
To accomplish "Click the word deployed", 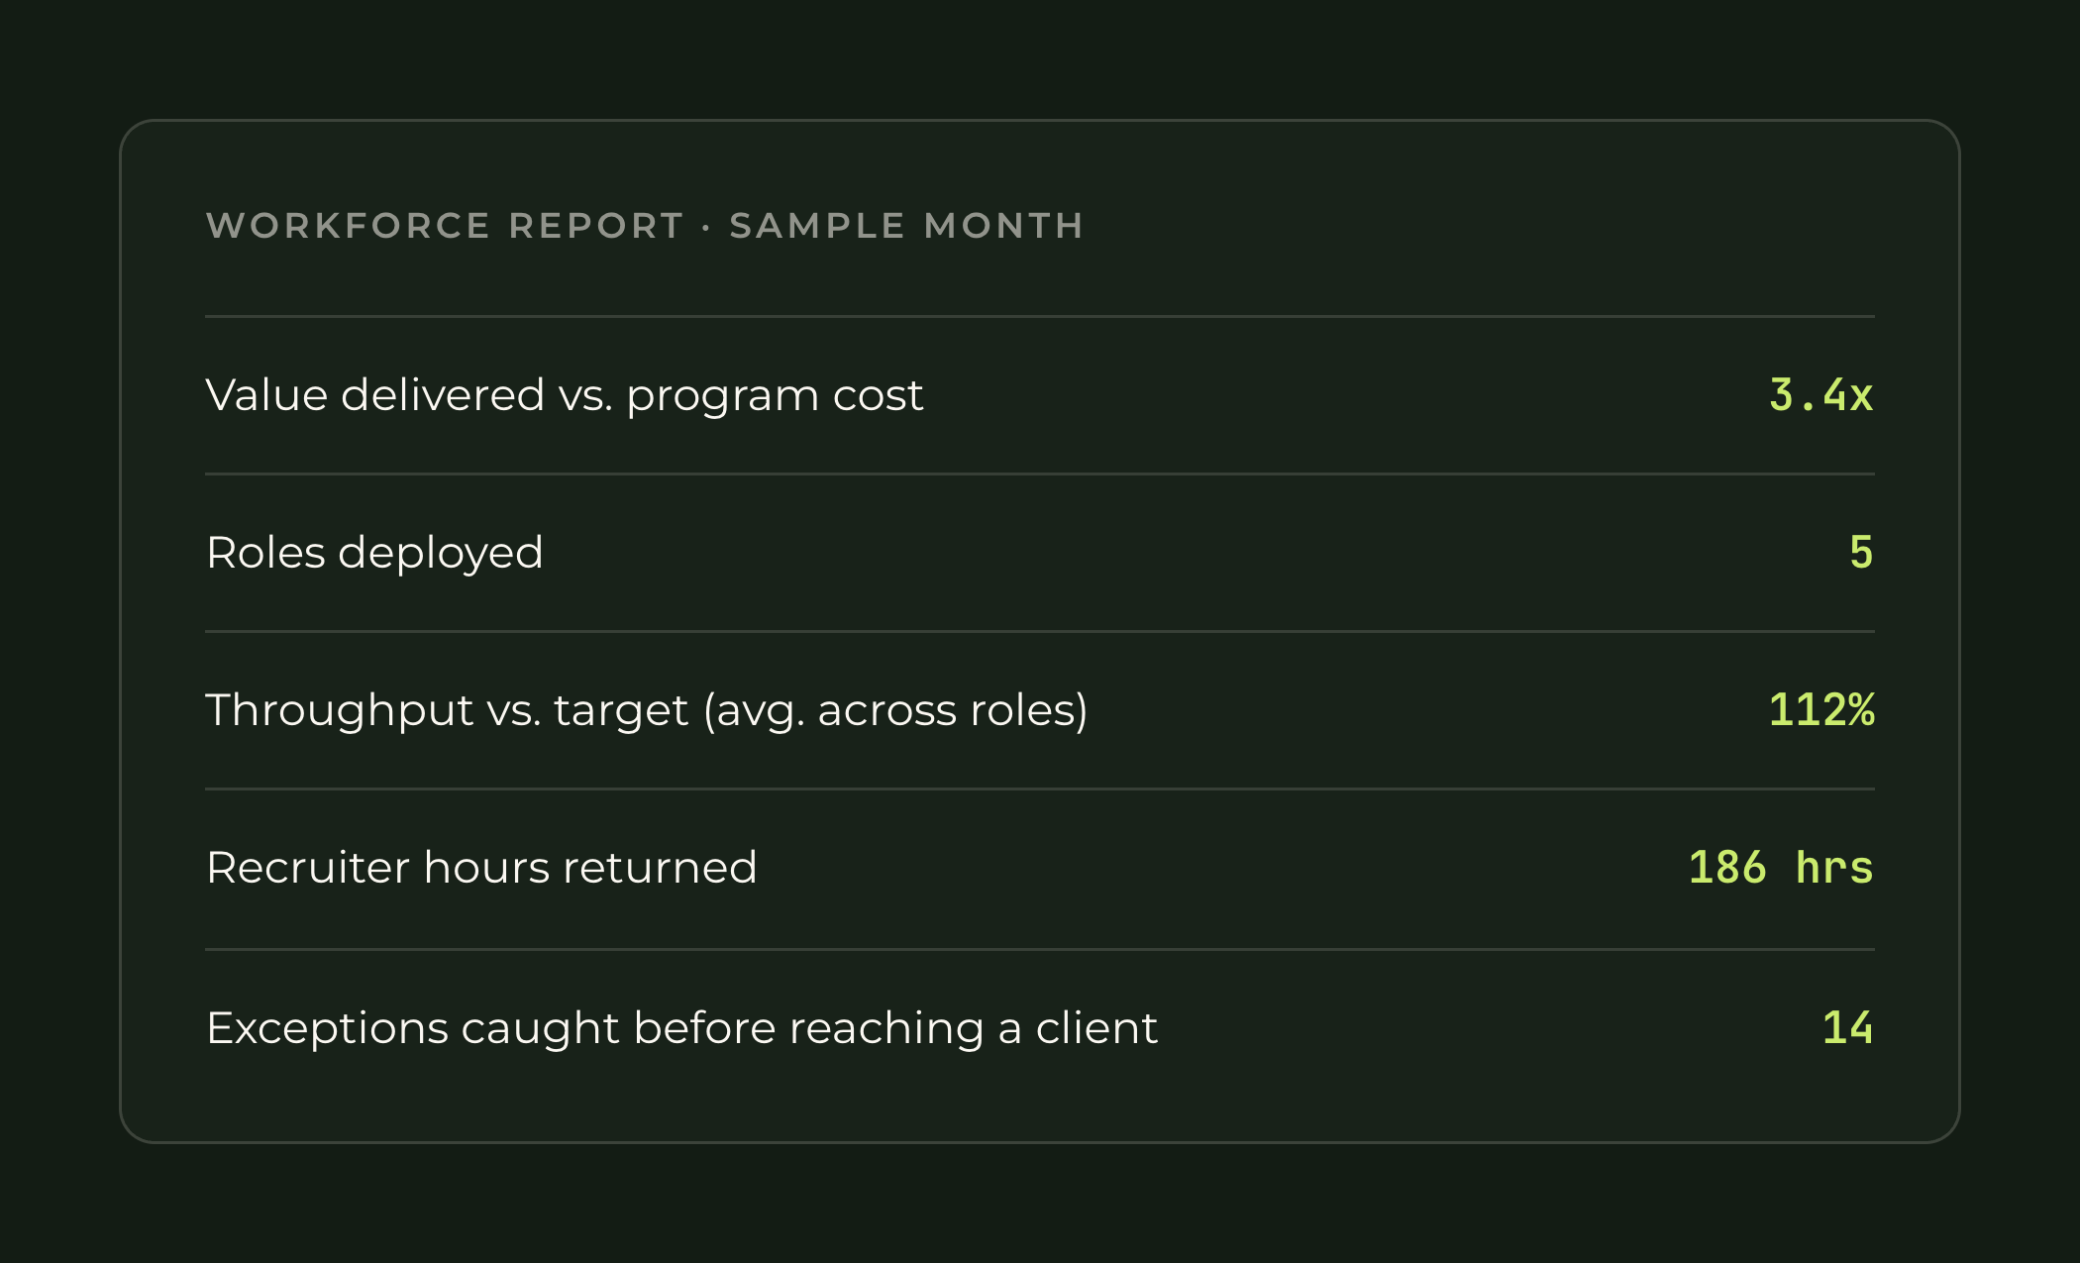I will [441, 554].
